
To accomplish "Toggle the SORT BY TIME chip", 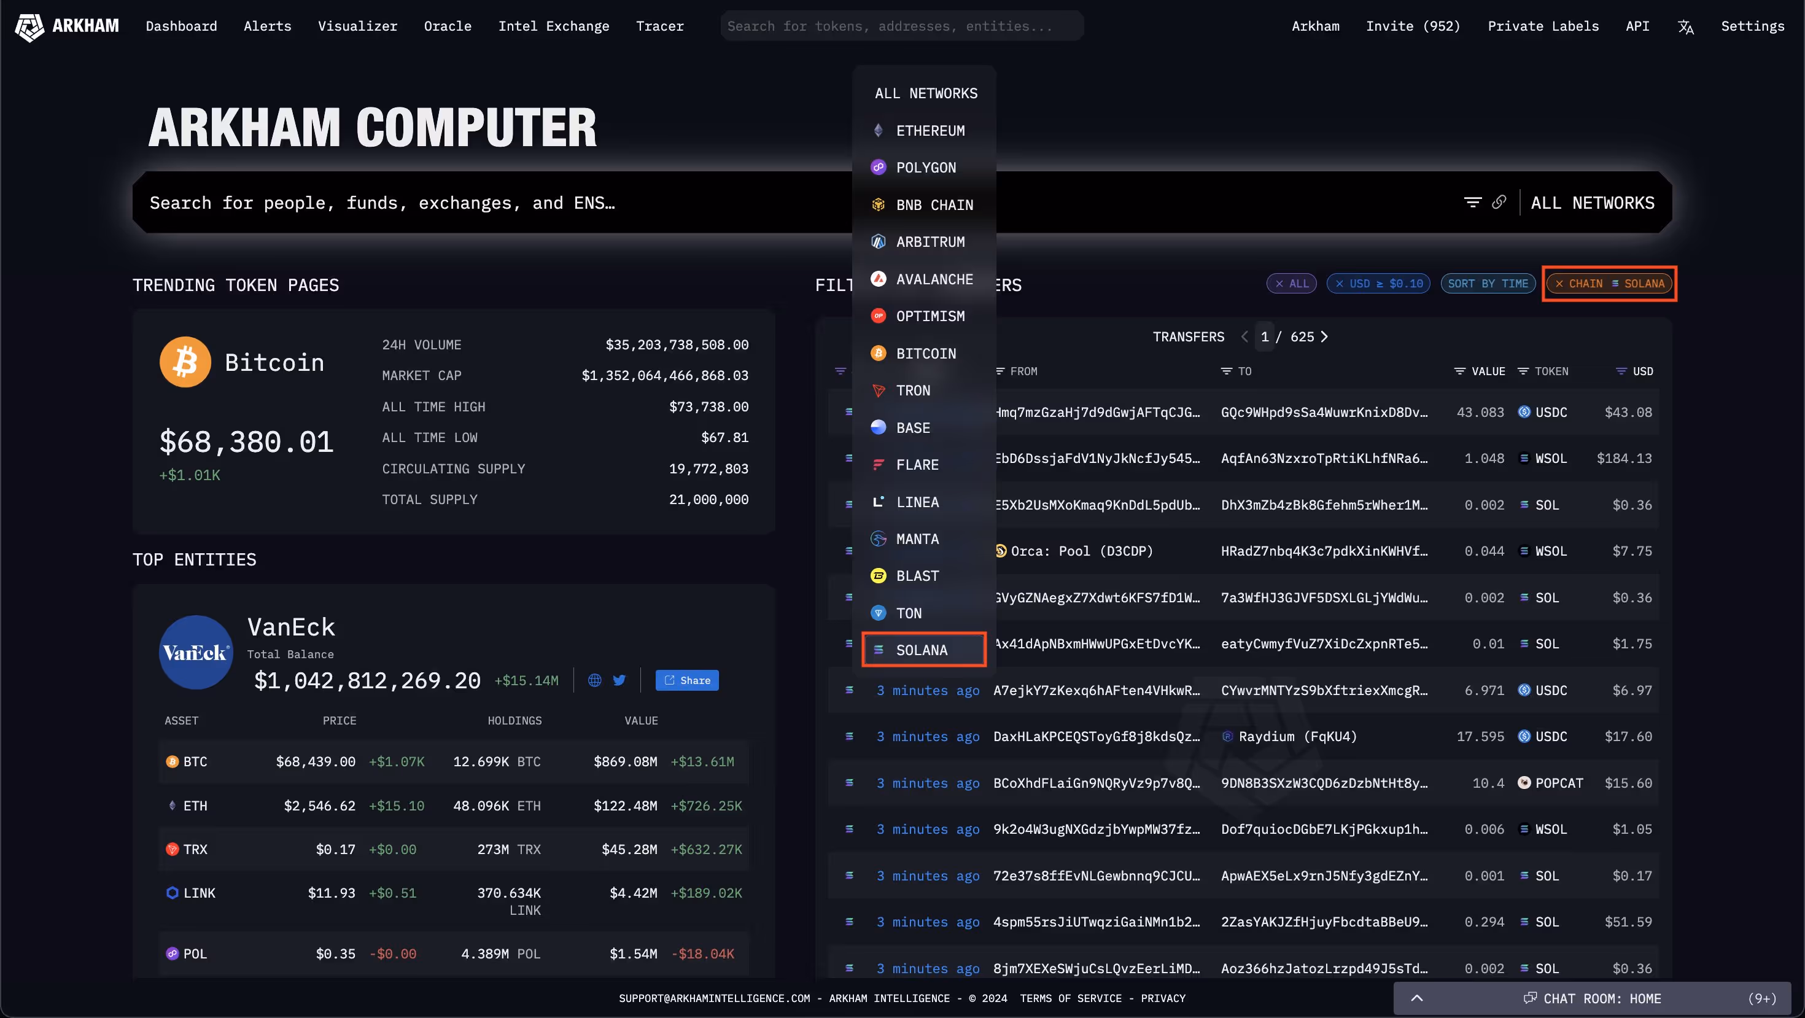I will (x=1488, y=284).
